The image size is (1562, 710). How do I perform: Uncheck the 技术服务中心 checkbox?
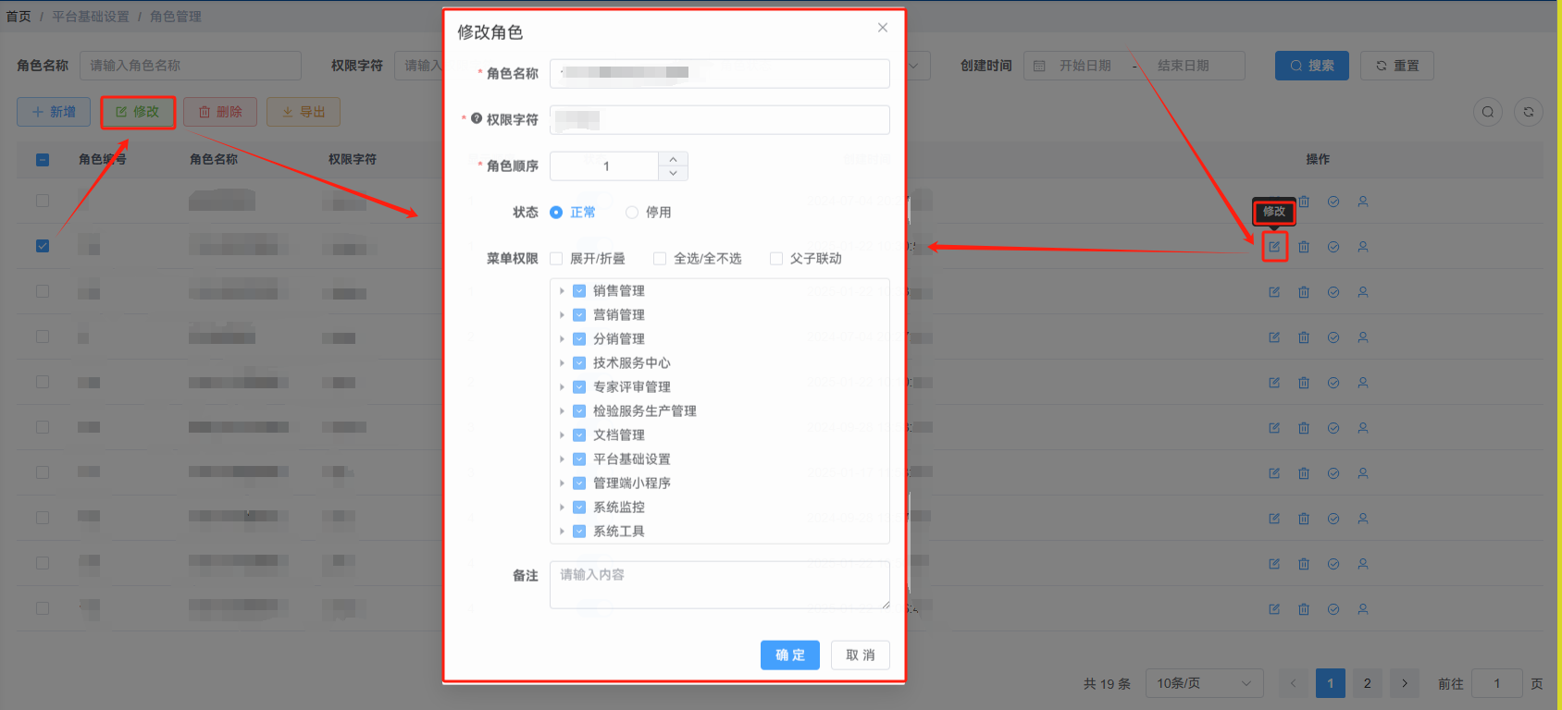click(579, 363)
